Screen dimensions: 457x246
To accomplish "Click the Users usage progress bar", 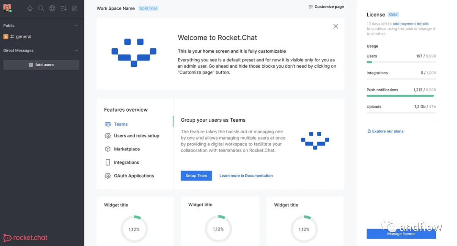I will [x=401, y=62].
